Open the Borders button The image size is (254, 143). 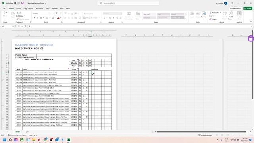47,17
